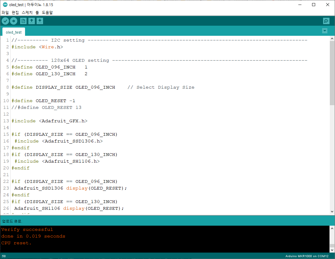The image size is (335, 259).
Task: Click commented '//#define OLED_RESET 13' line
Action: tap(46, 107)
